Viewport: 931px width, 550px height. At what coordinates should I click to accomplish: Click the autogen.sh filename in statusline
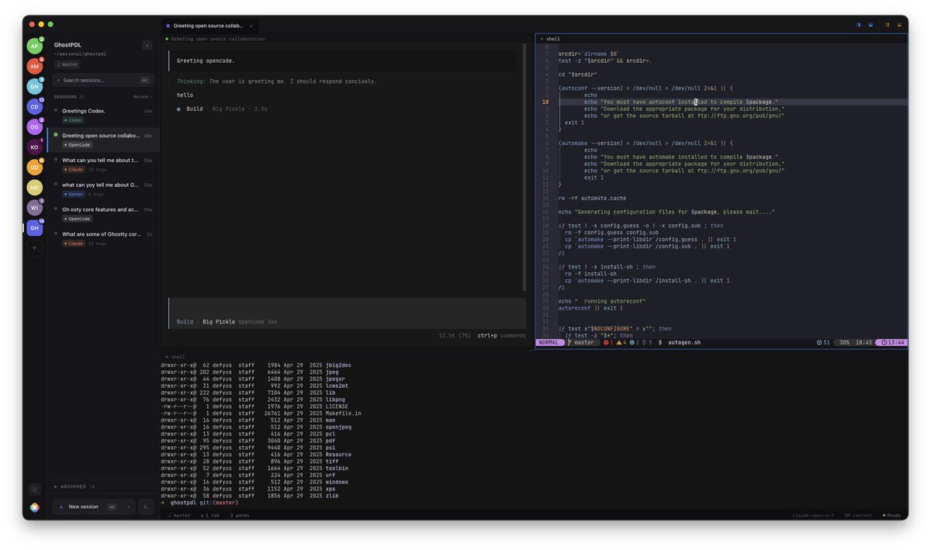pyautogui.click(x=684, y=342)
